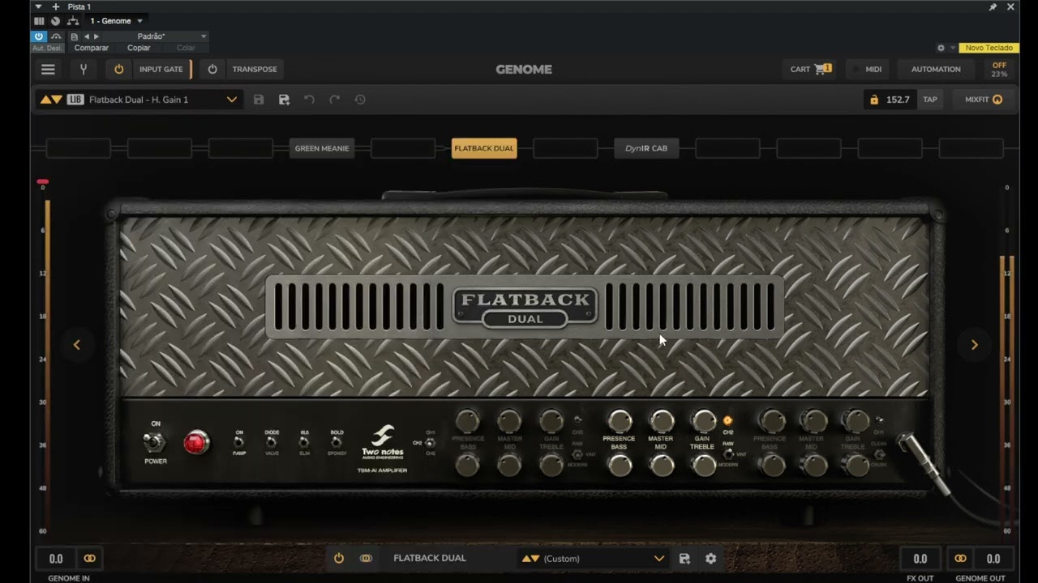The width and height of the screenshot is (1038, 583).
Task: Save the amp preset in bottom bar
Action: (684, 559)
